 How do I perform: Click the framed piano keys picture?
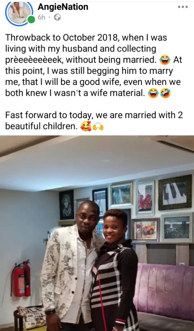[175, 193]
